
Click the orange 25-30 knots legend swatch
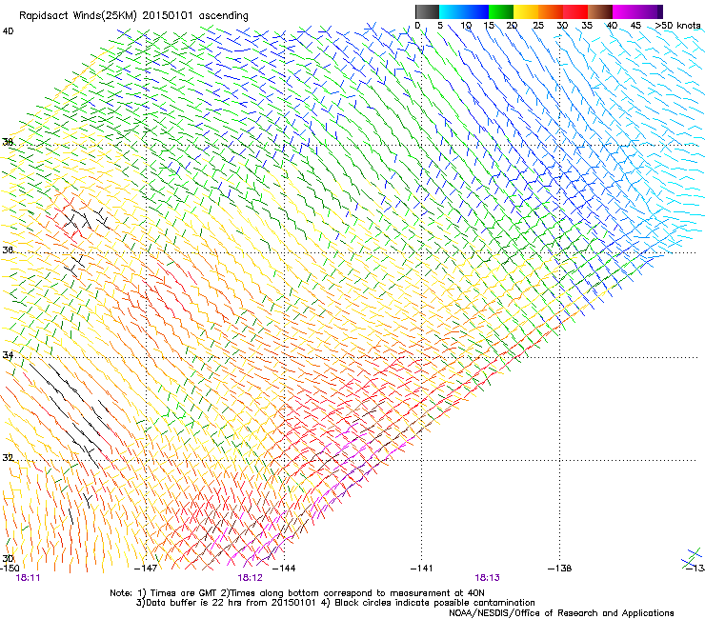tap(551, 11)
